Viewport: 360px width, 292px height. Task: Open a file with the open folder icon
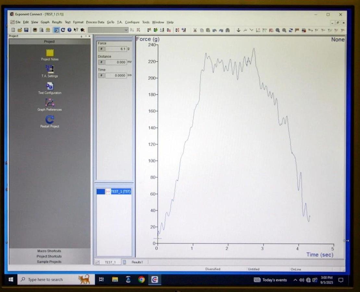click(x=20, y=30)
